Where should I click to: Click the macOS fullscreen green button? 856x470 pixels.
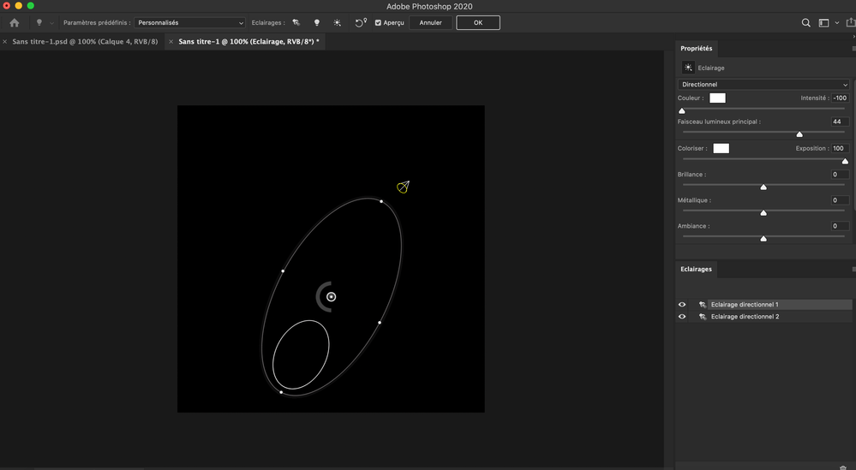(x=31, y=5)
